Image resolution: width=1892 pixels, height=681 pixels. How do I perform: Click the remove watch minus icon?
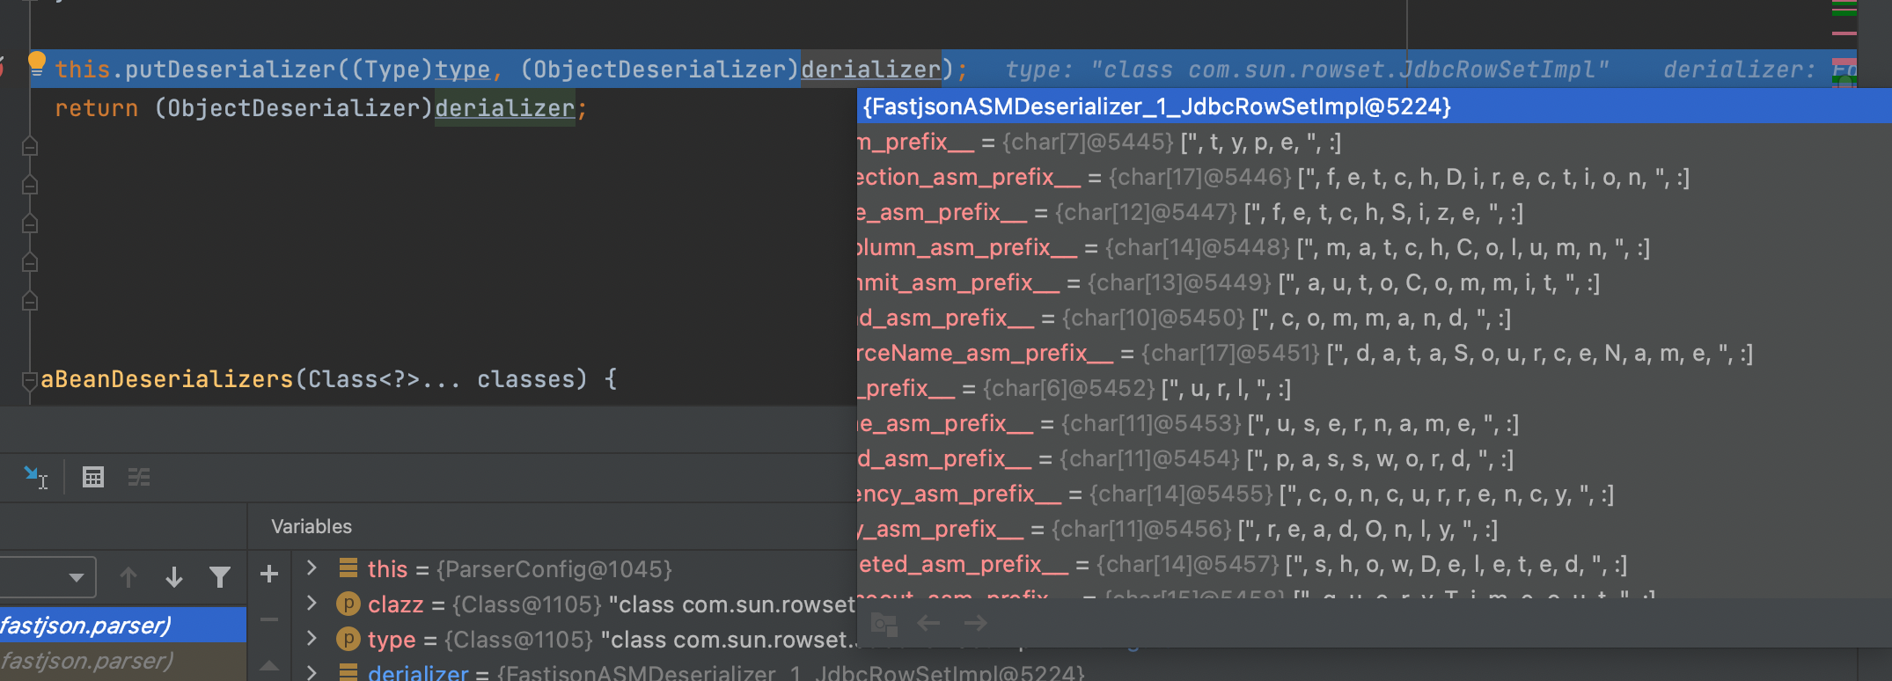pyautogui.click(x=269, y=619)
